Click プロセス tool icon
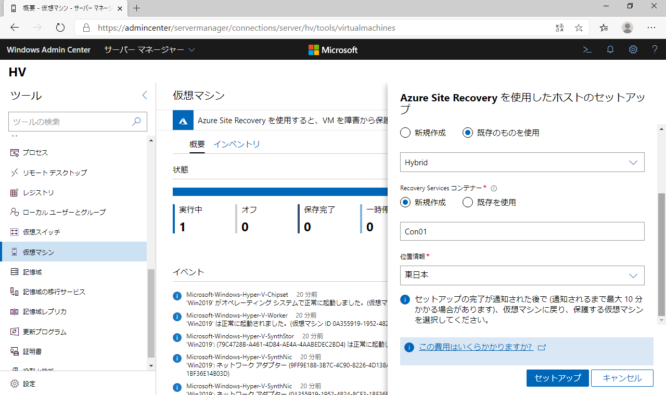This screenshot has width=666, height=395. (x=15, y=153)
